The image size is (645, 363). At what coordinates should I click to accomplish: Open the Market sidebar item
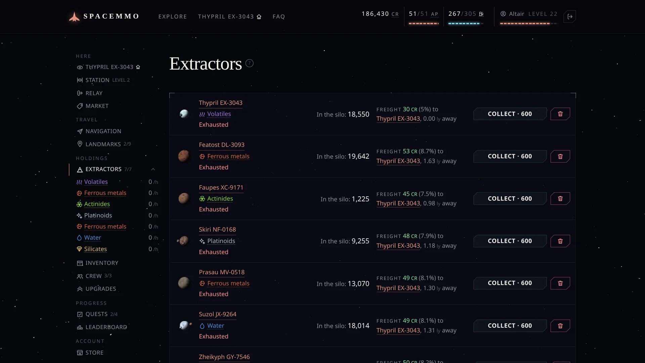pos(93,106)
